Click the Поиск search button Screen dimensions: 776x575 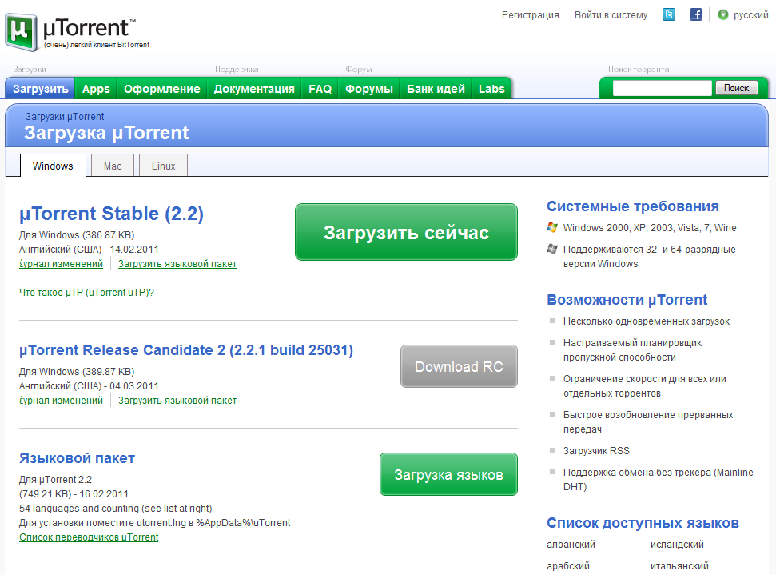click(736, 88)
